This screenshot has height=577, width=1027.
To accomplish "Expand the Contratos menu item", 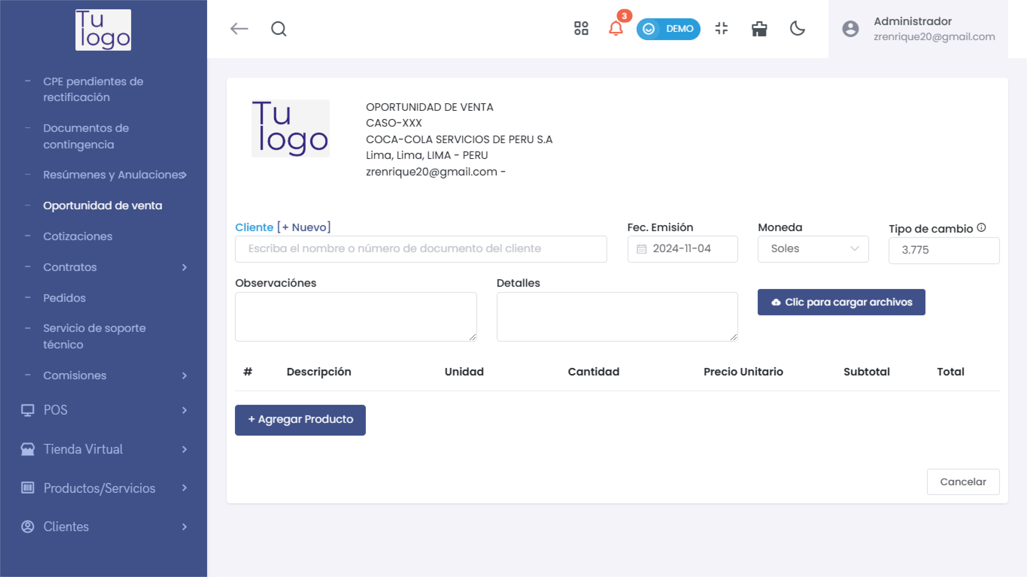I will point(70,267).
